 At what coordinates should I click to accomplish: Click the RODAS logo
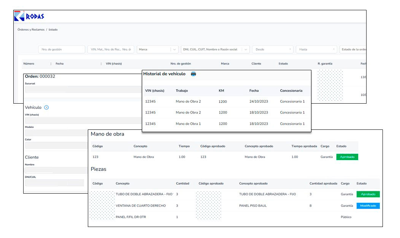[x=29, y=16]
